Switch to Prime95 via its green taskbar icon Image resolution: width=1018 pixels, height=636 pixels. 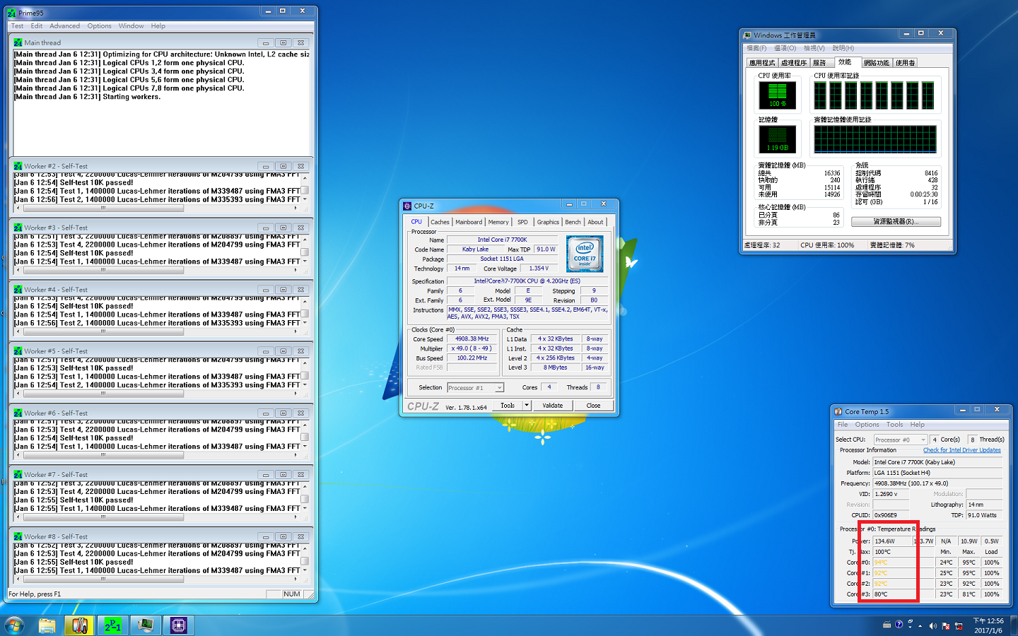coord(112,625)
